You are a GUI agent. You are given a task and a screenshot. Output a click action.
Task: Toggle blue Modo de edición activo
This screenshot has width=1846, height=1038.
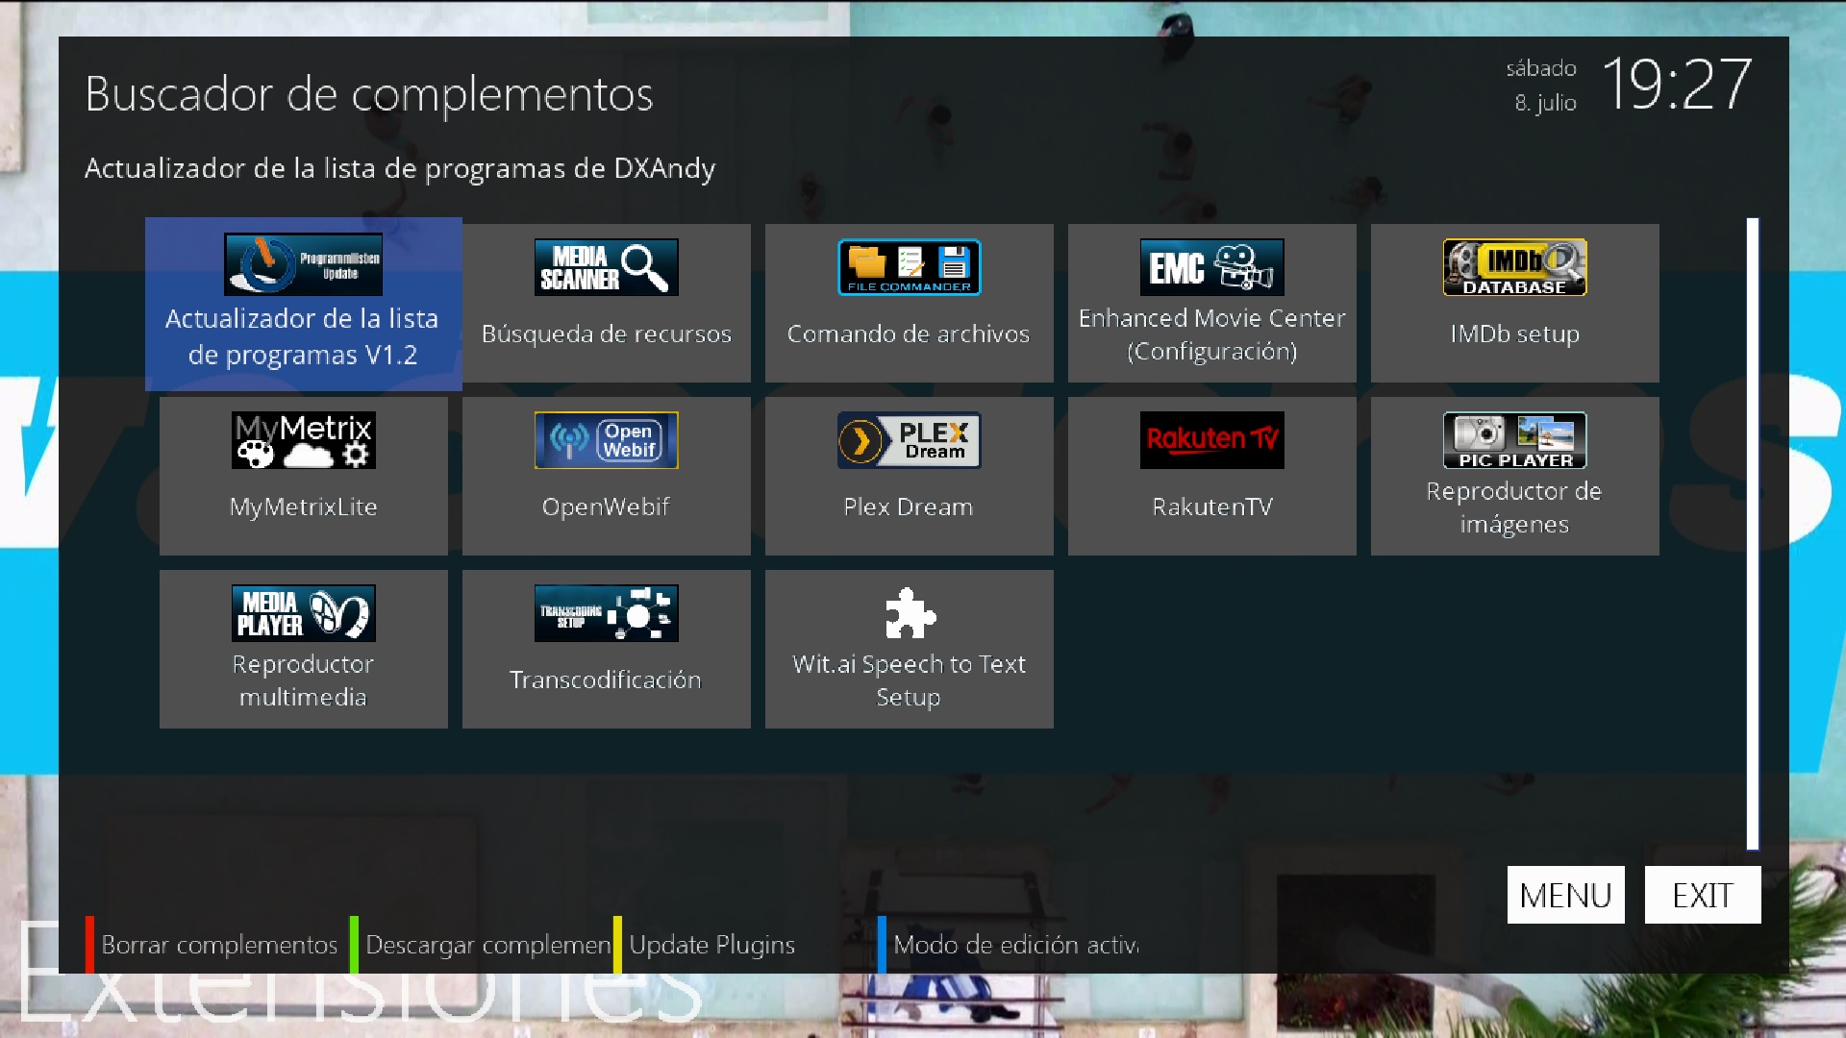point(1014,945)
